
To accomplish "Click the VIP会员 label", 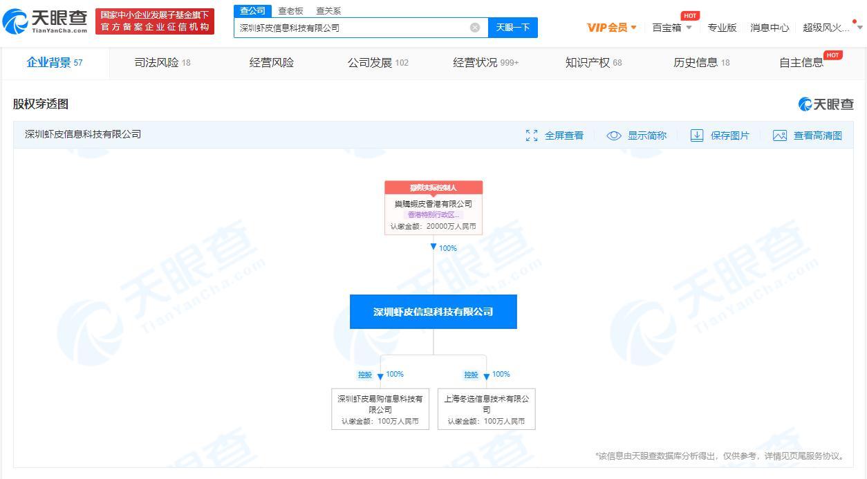I will click(607, 28).
